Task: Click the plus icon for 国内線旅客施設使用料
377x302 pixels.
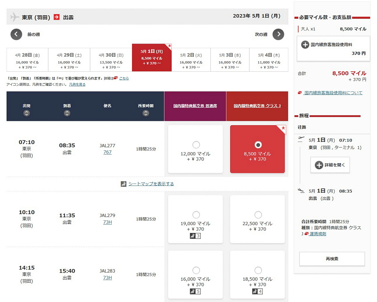Action: (305, 45)
